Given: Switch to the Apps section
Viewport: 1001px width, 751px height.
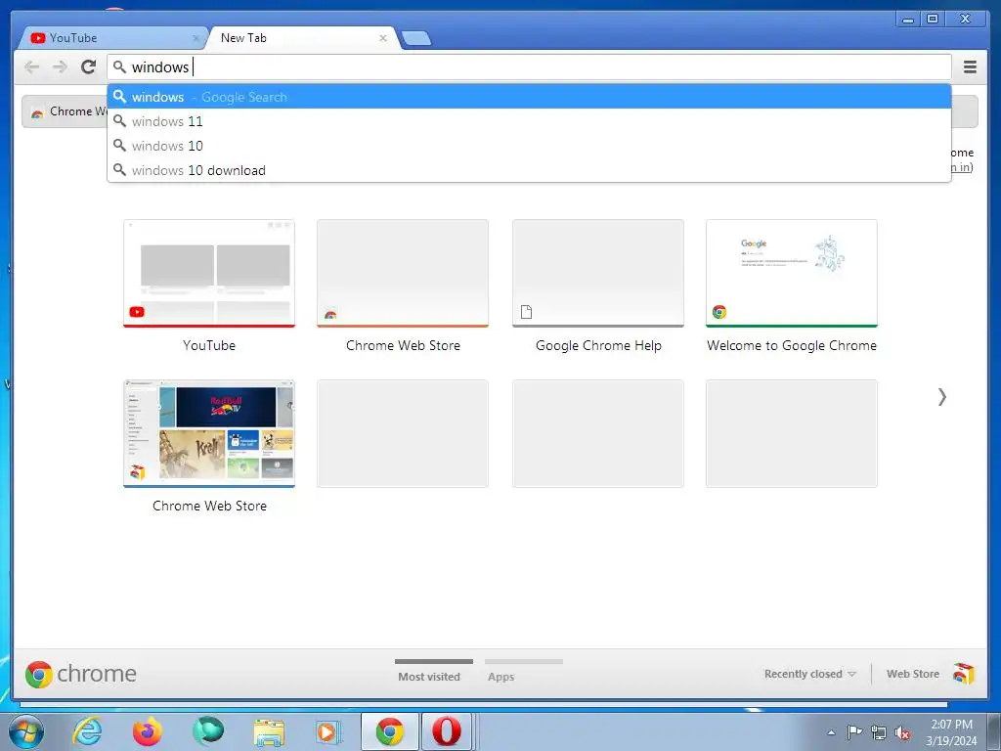Looking at the screenshot, I should (501, 677).
